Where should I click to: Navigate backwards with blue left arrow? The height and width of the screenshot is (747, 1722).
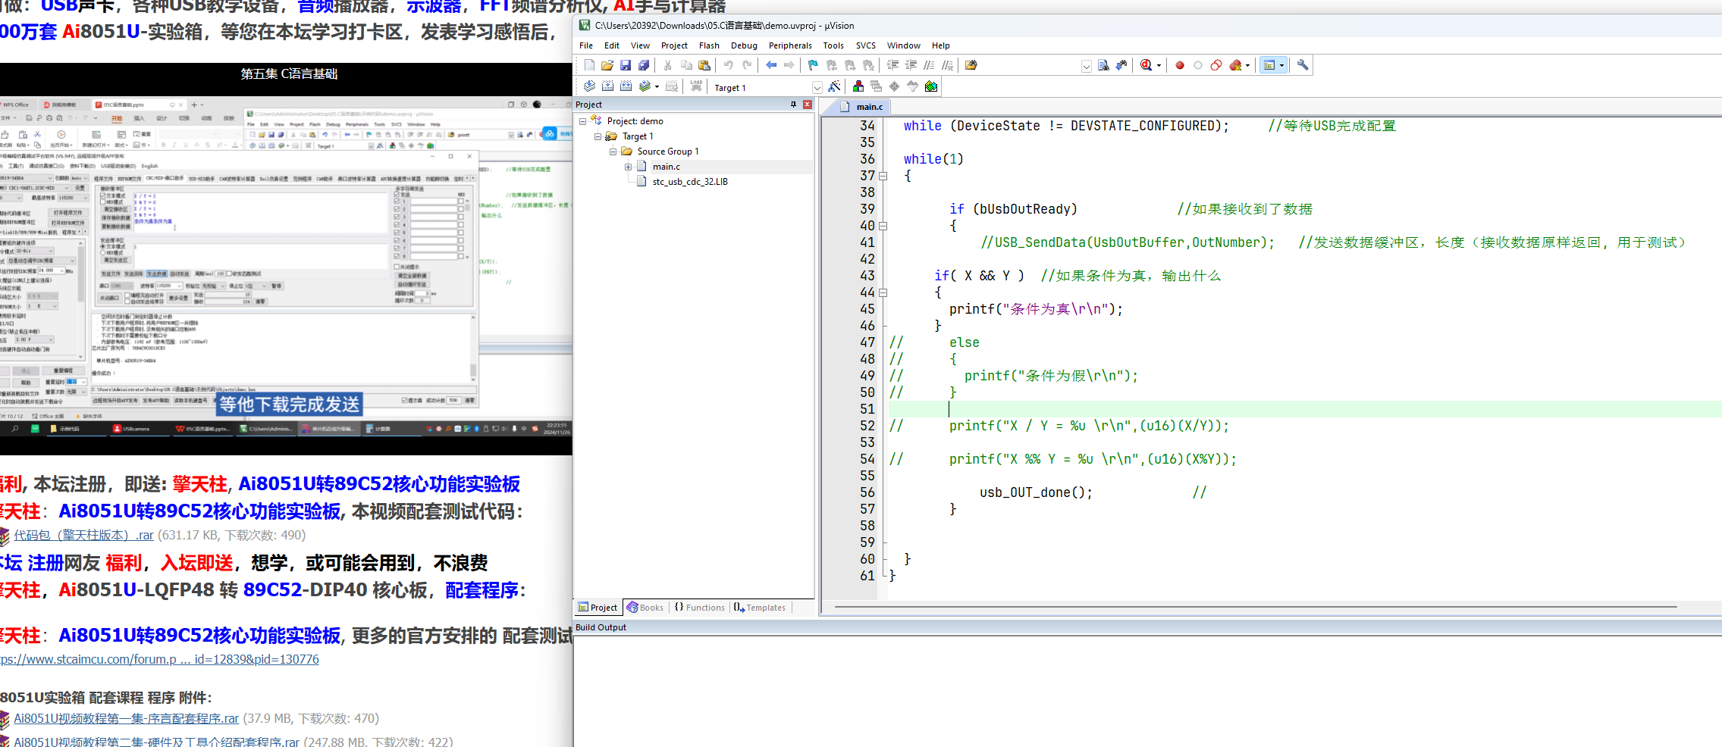coord(771,65)
